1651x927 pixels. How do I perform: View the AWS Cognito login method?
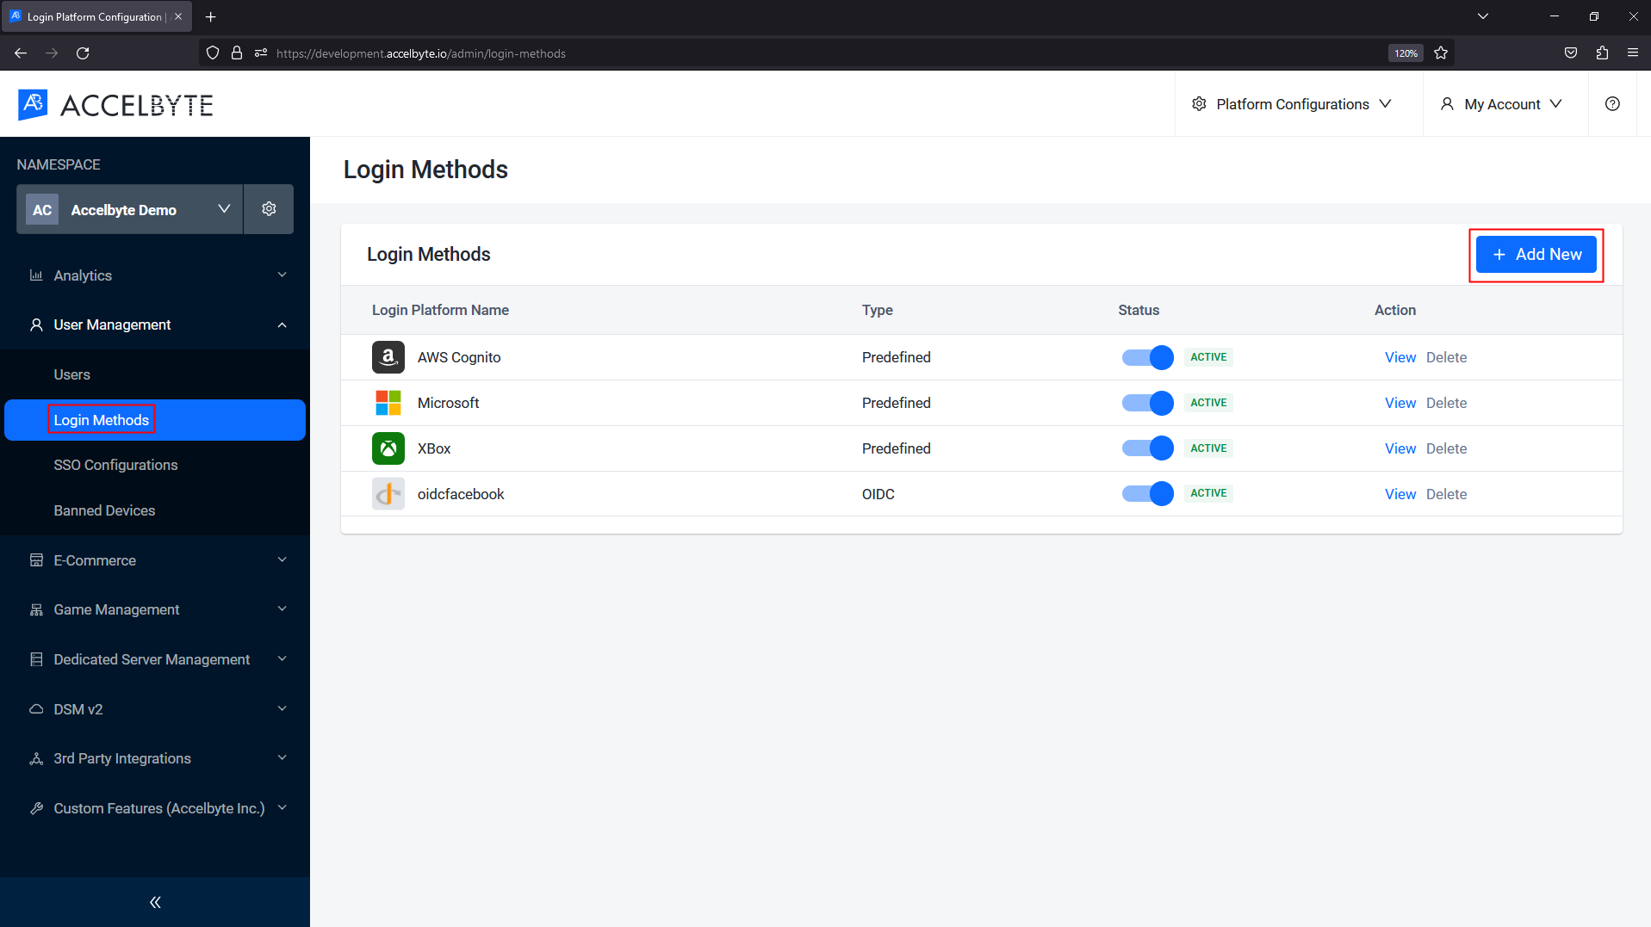tap(1400, 357)
